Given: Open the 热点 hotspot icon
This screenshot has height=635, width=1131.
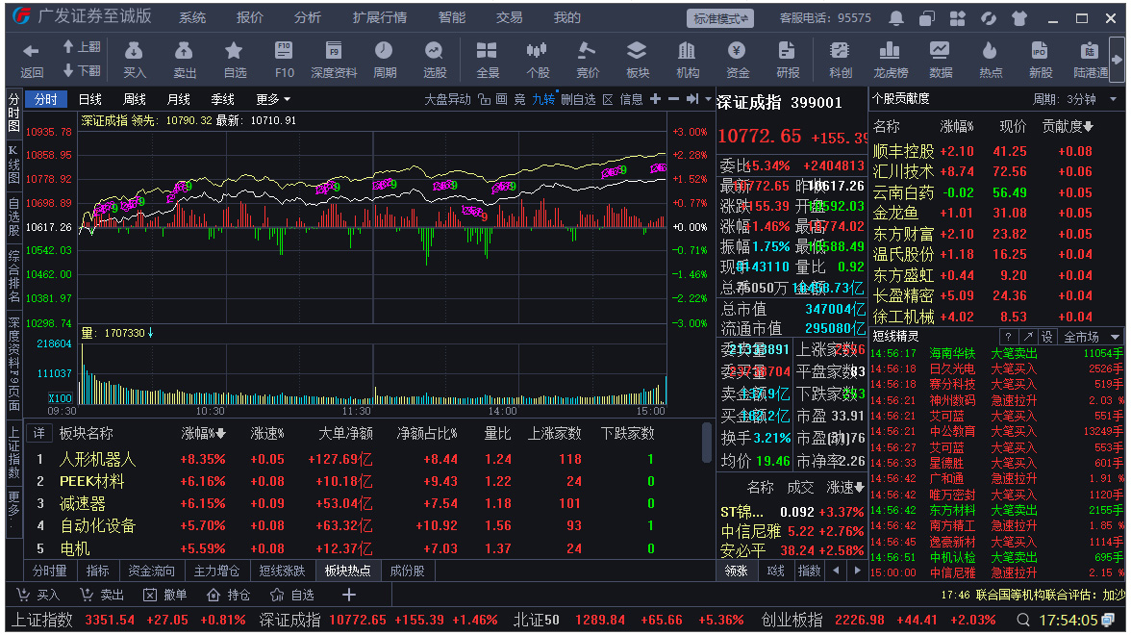Looking at the screenshot, I should (991, 58).
